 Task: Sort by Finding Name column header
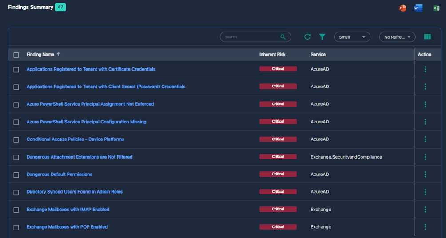tap(40, 55)
